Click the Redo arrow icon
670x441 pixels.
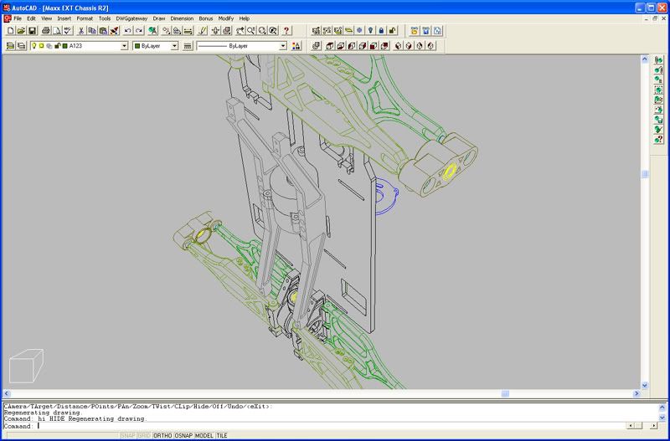click(139, 30)
